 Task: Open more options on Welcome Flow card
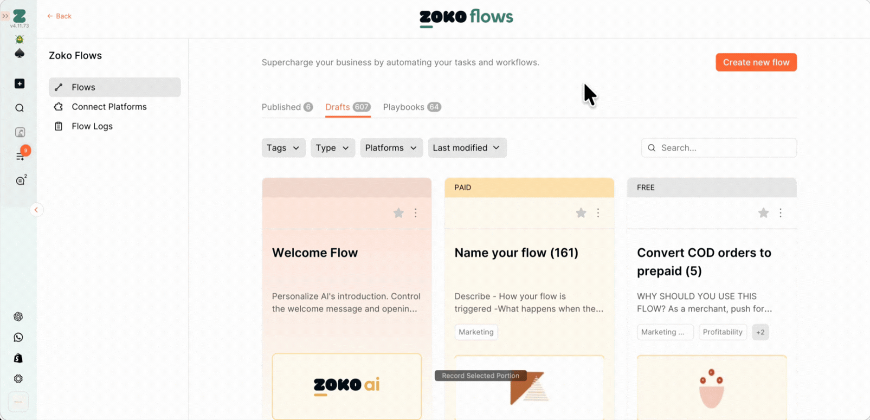416,213
